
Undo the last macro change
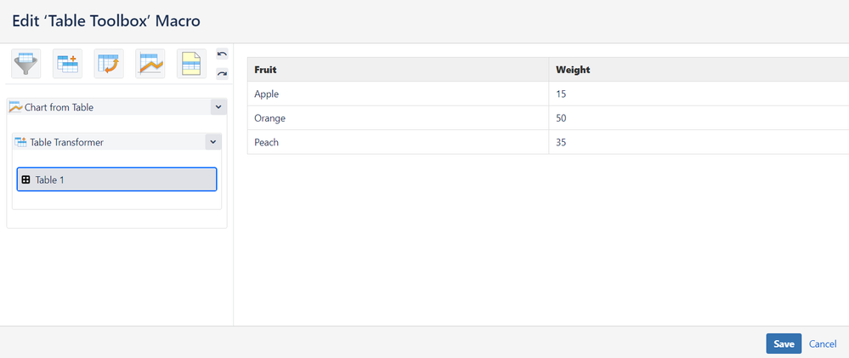click(222, 54)
